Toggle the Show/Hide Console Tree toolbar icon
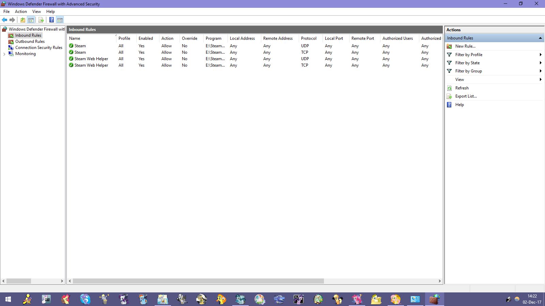 (31, 20)
